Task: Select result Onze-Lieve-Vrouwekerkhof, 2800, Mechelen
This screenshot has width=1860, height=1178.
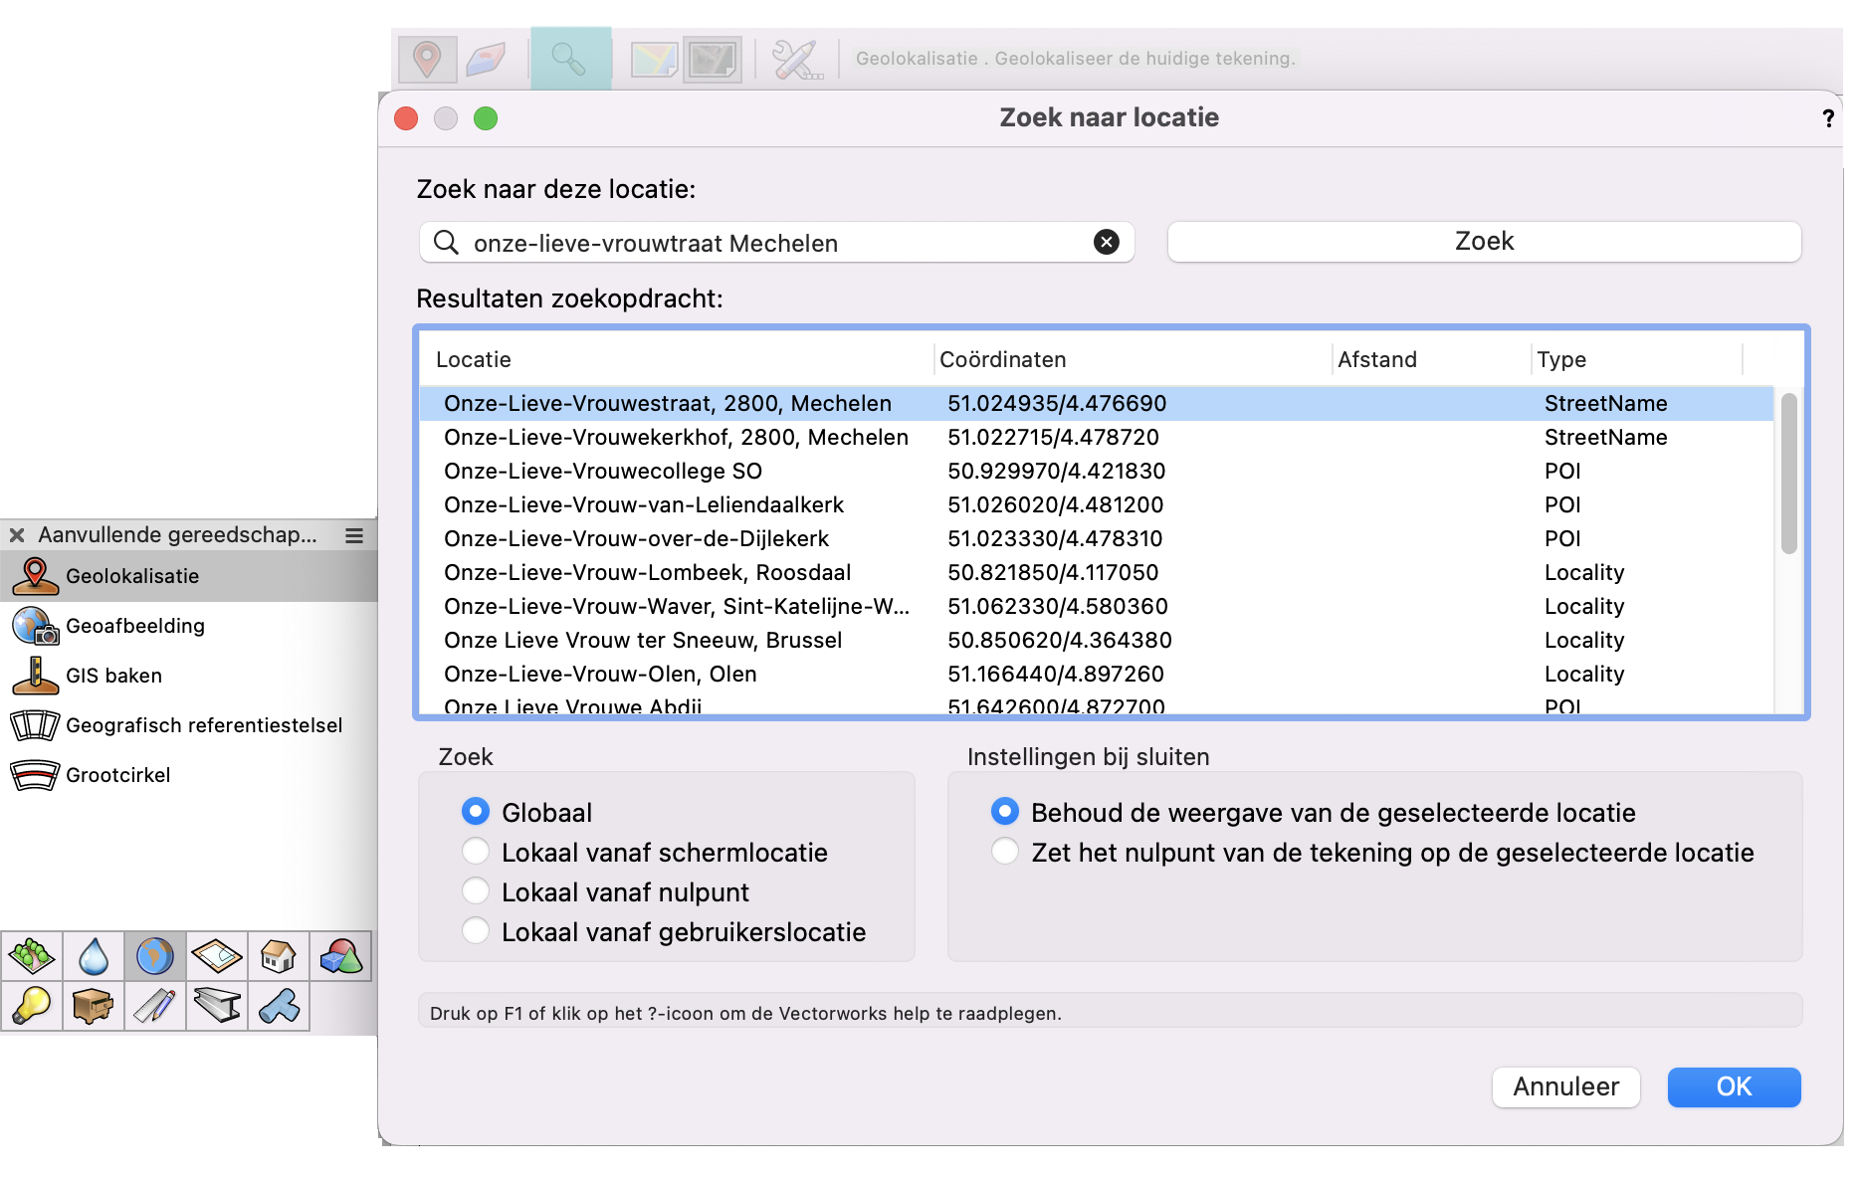Action: click(1097, 437)
